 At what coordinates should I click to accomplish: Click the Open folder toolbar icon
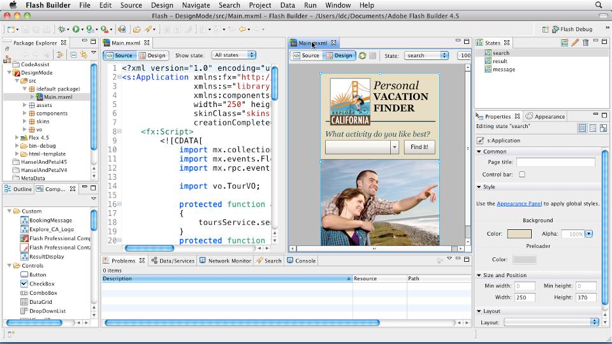coord(136,29)
